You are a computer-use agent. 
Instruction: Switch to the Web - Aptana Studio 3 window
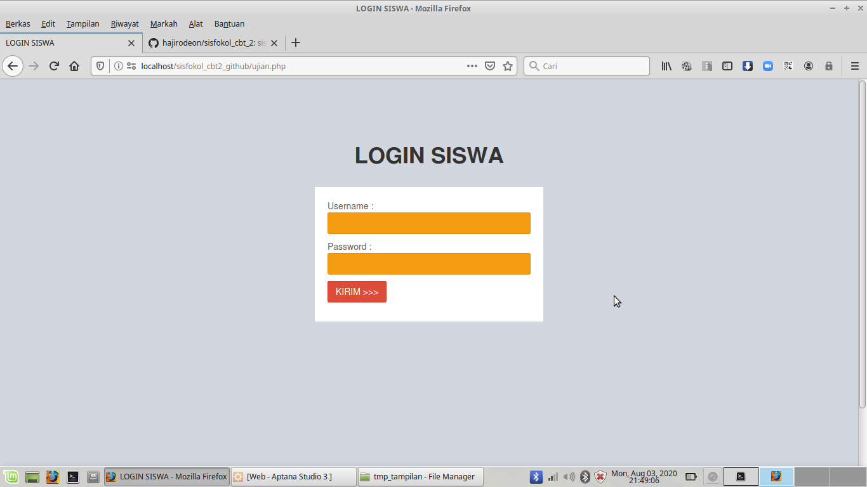point(293,477)
